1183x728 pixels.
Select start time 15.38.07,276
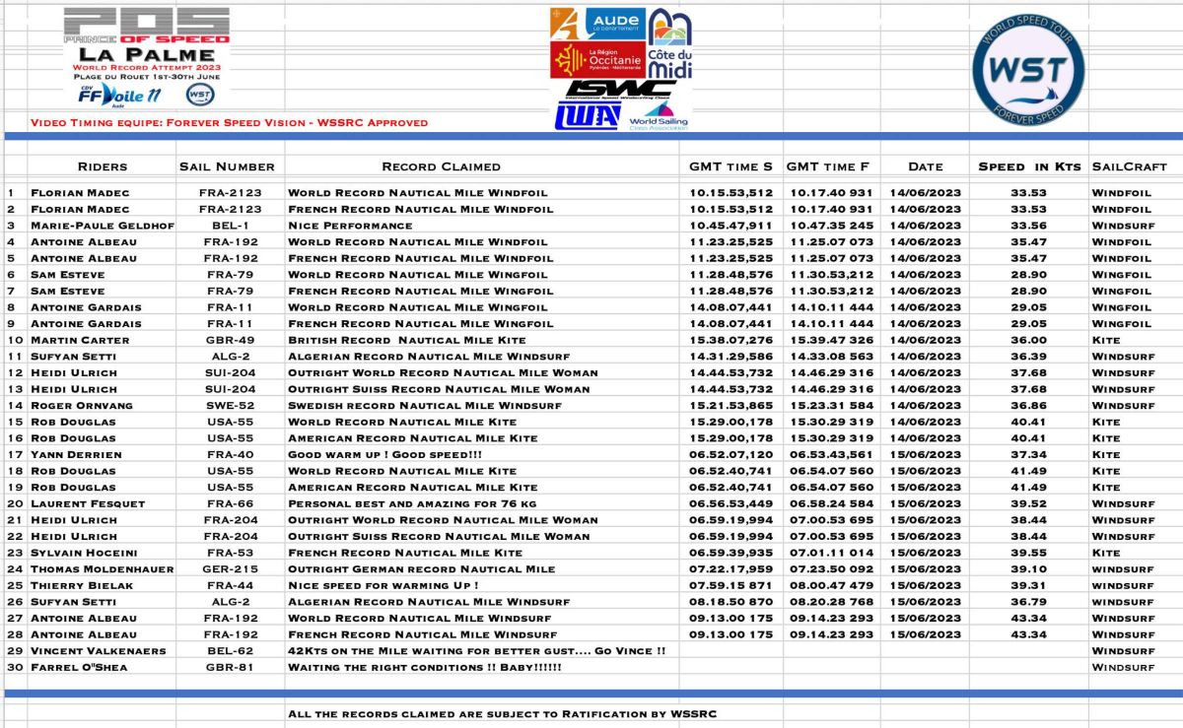tap(731, 340)
